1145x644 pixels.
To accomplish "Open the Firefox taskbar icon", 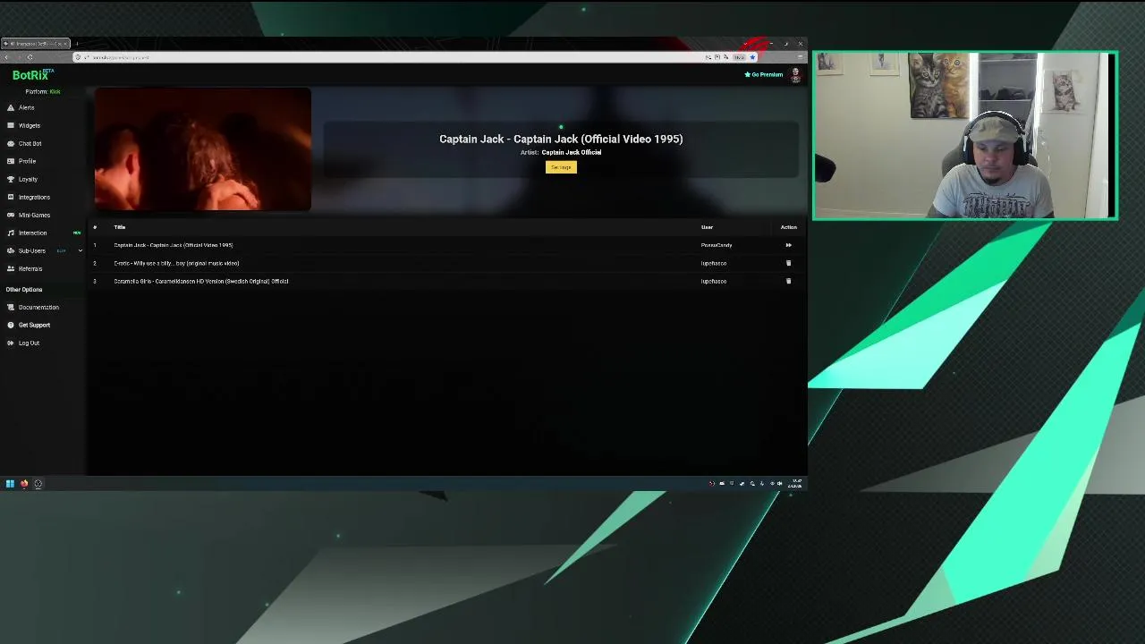I will (x=24, y=484).
